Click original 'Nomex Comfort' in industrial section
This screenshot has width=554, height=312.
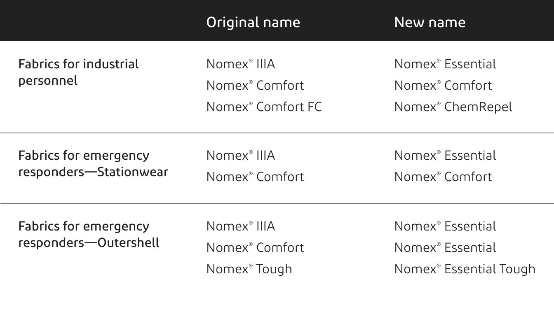tap(255, 86)
